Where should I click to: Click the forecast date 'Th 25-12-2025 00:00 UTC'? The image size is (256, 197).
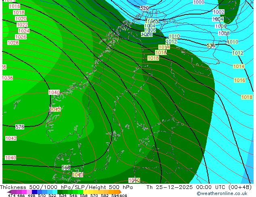click(x=186, y=187)
